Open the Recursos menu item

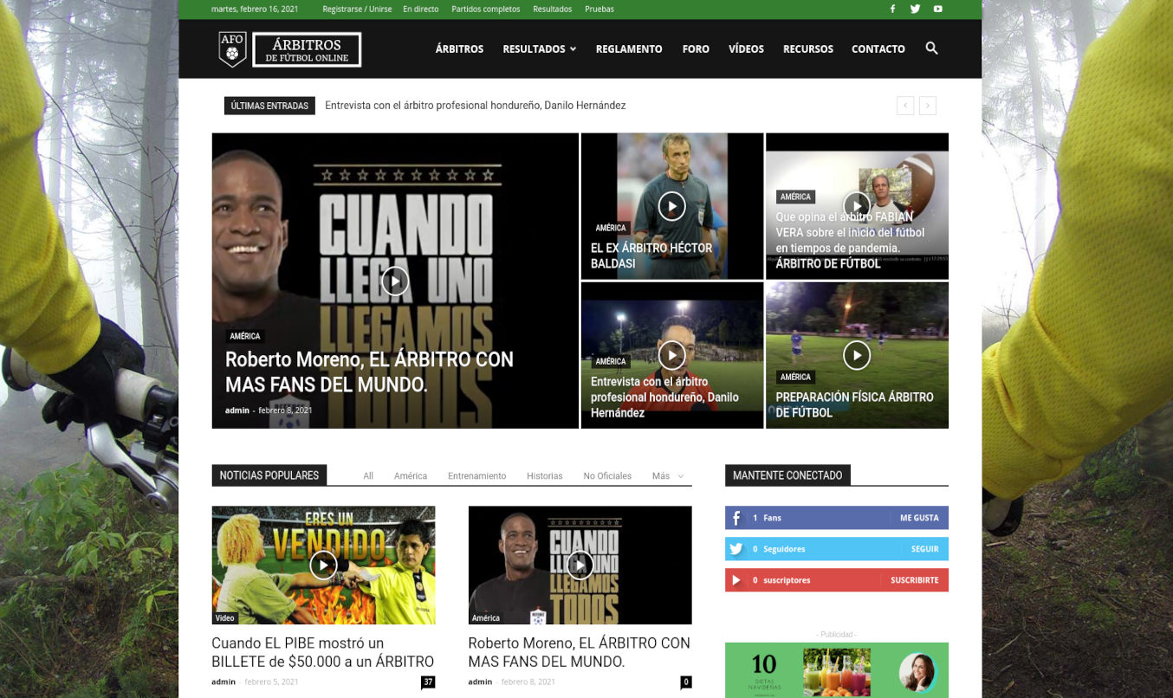point(808,49)
